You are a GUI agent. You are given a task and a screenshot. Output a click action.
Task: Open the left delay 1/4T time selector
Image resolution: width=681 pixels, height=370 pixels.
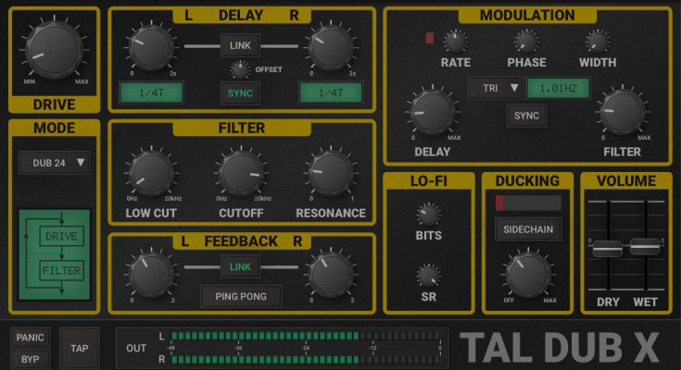coord(149,92)
